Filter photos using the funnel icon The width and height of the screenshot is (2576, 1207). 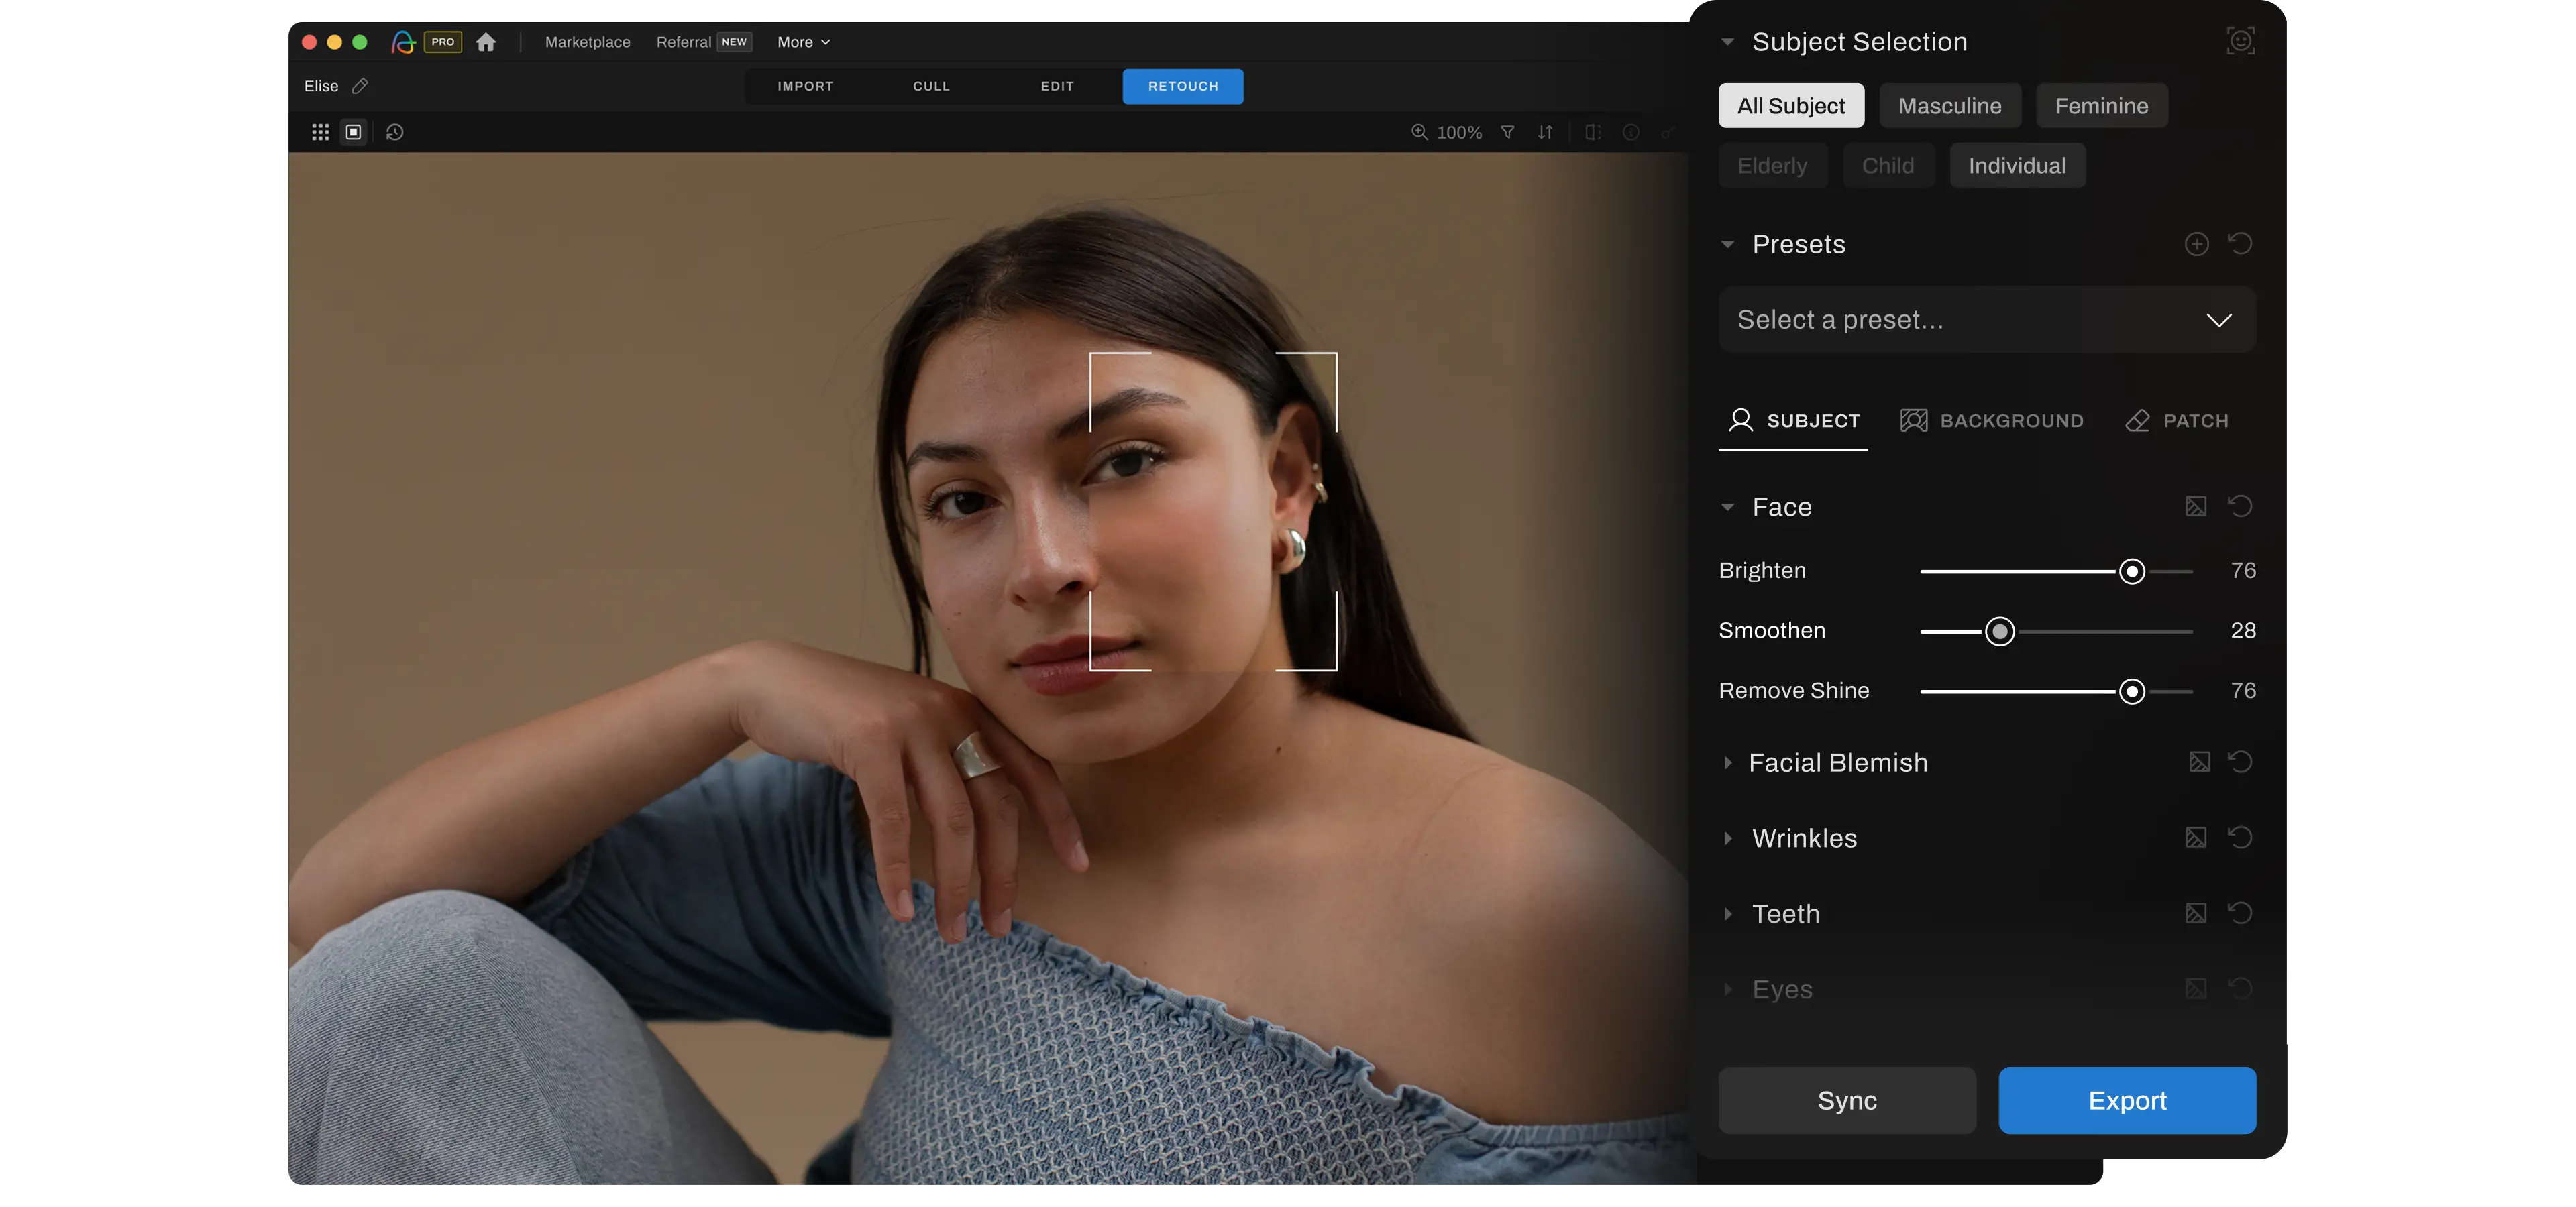click(1508, 133)
